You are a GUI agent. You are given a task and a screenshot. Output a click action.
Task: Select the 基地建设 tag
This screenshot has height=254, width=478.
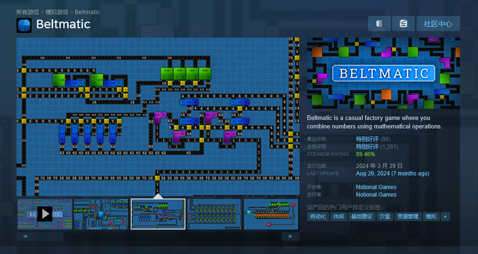[361, 217]
